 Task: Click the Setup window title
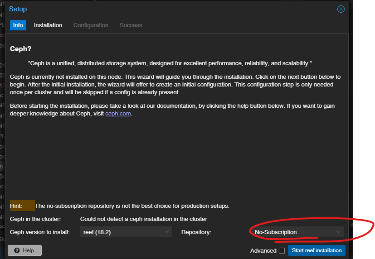point(18,9)
